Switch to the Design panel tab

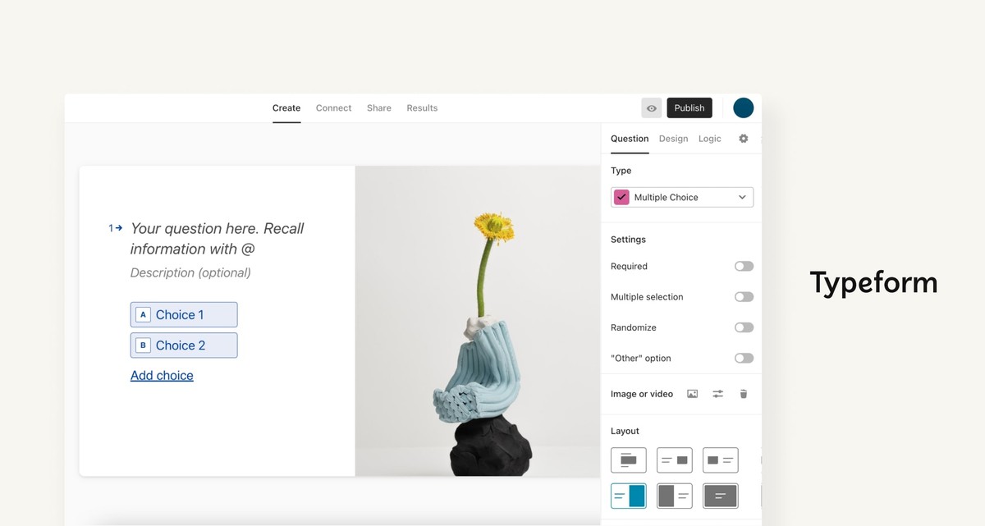673,139
